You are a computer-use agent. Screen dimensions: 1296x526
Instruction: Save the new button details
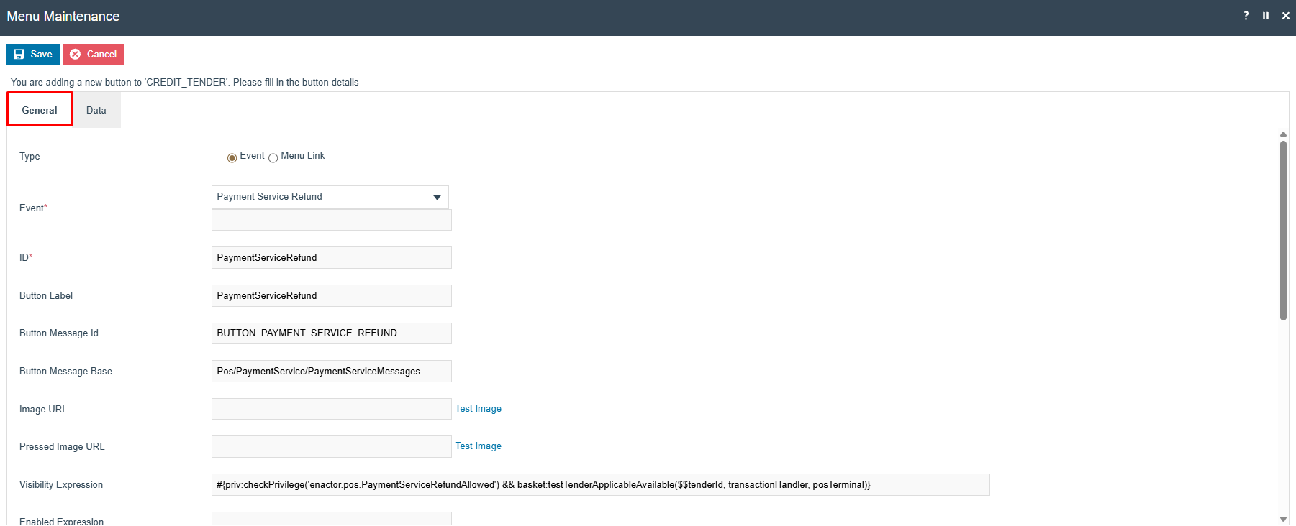(33, 54)
